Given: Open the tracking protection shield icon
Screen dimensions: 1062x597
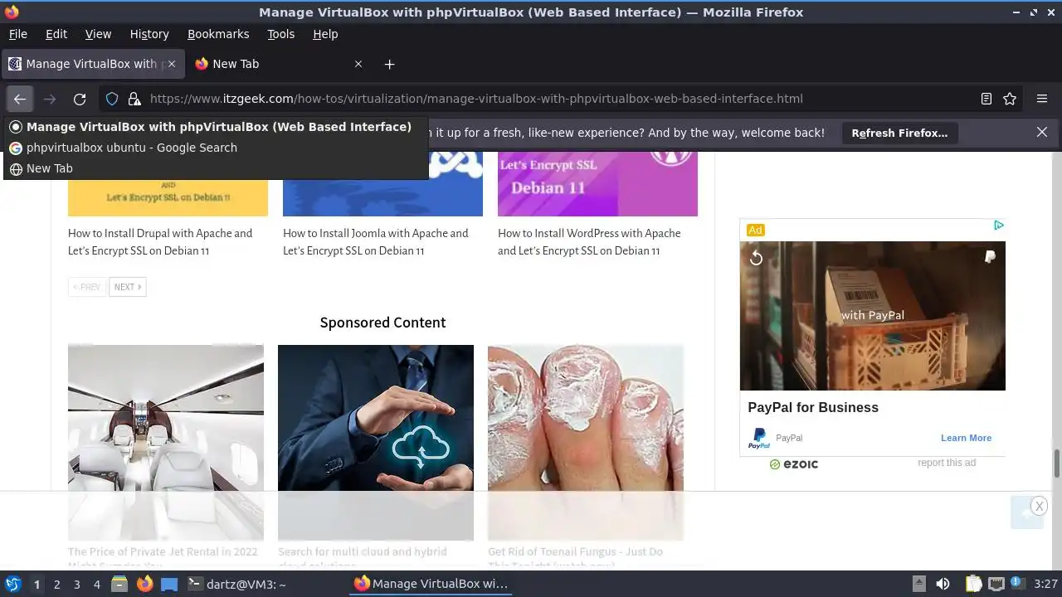Looking at the screenshot, I should pos(112,99).
